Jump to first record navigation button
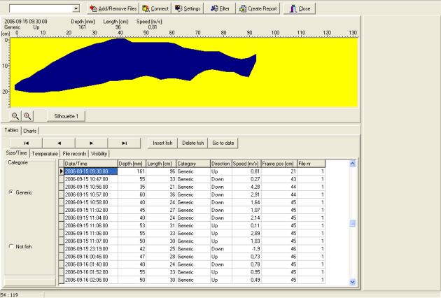 [26, 143]
